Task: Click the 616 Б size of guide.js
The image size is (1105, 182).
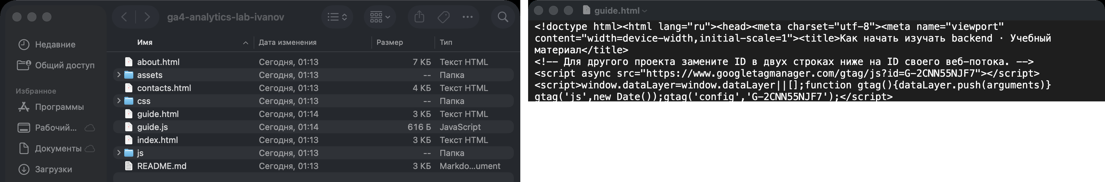Action: coord(419,127)
